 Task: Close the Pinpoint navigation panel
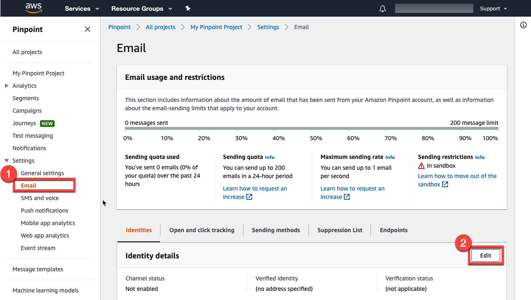[88, 29]
